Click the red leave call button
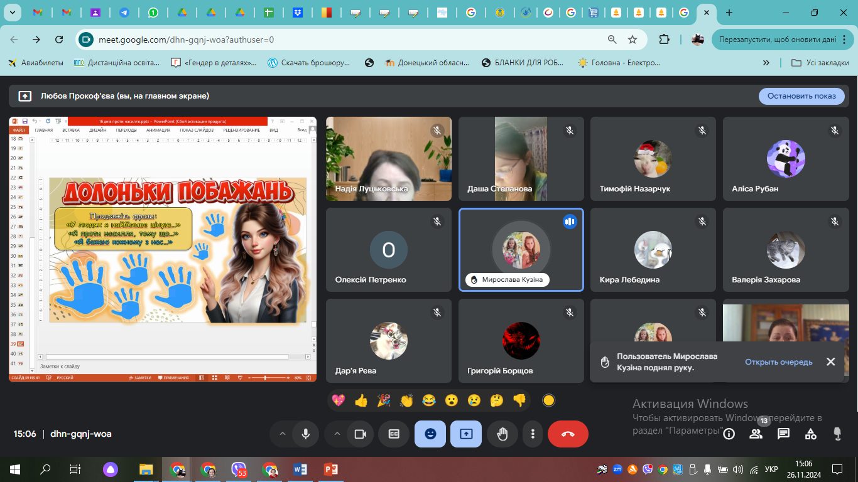 tap(568, 434)
